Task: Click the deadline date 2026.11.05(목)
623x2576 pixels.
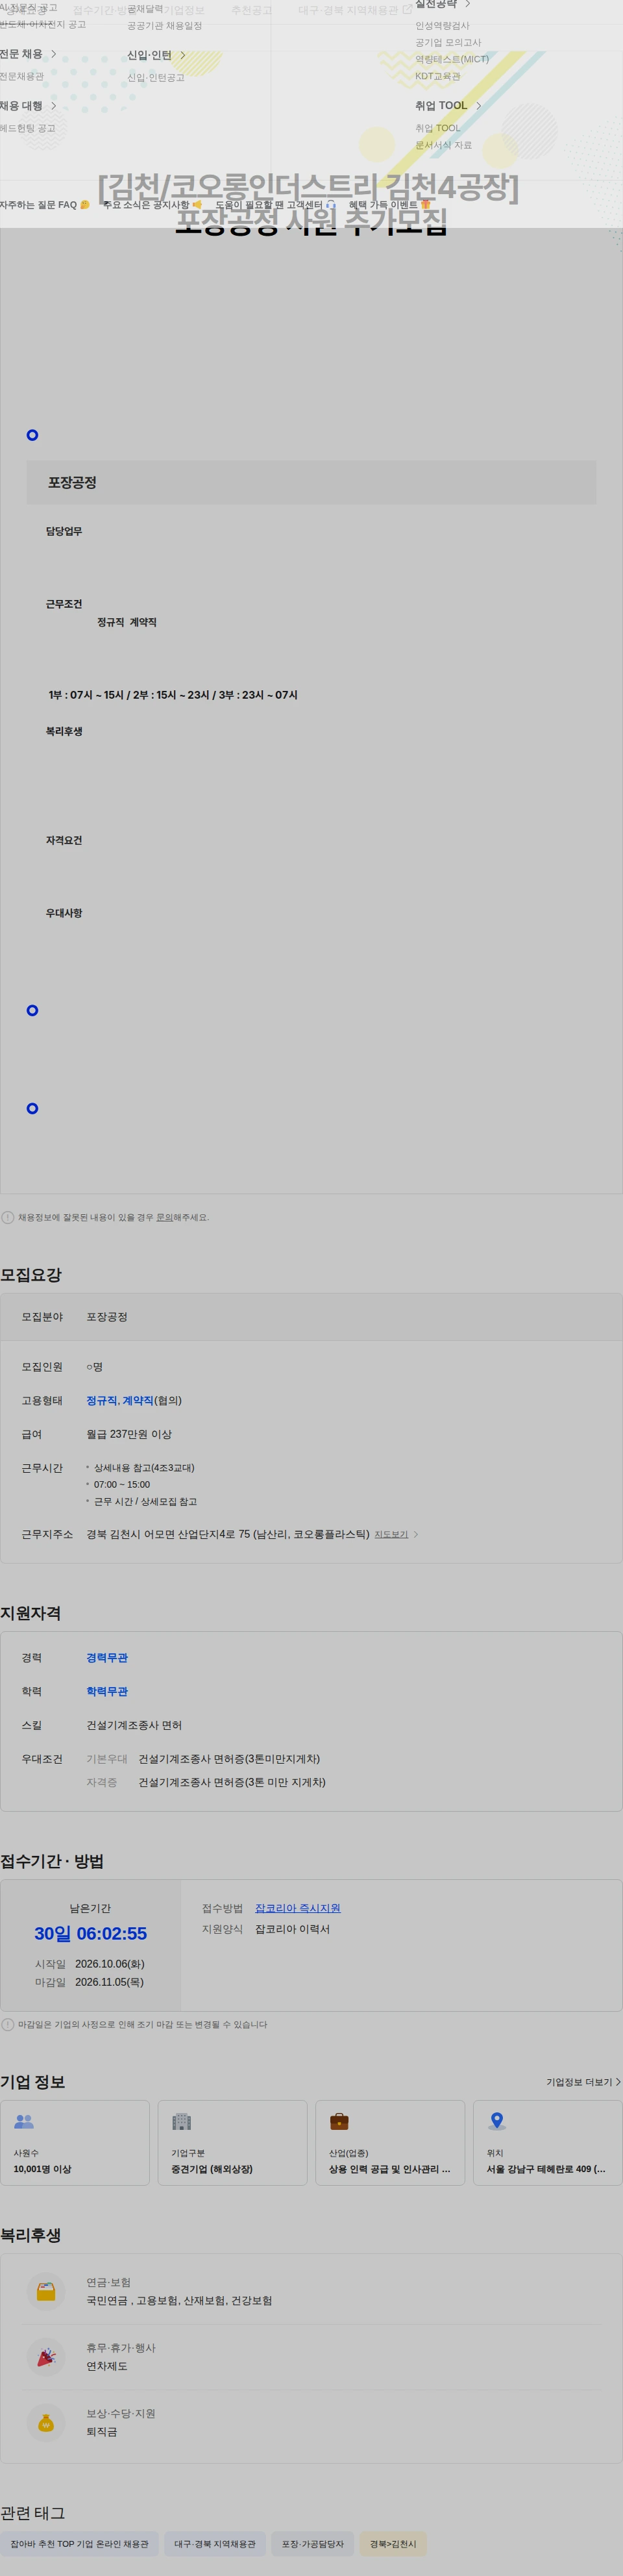Action: [x=109, y=1981]
